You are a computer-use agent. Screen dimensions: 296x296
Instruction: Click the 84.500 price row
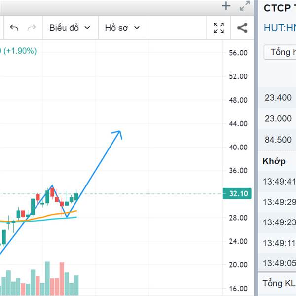coord(277,140)
